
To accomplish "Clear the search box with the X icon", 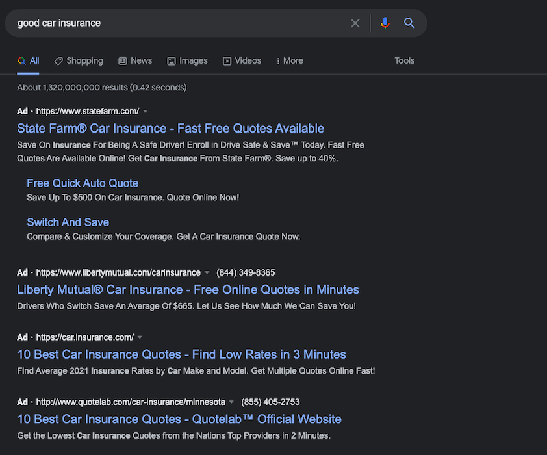I will (x=355, y=23).
